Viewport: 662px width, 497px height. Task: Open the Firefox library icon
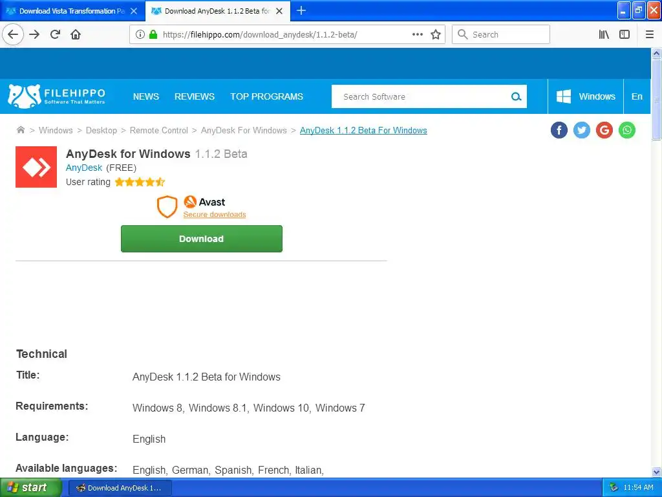coord(604,34)
